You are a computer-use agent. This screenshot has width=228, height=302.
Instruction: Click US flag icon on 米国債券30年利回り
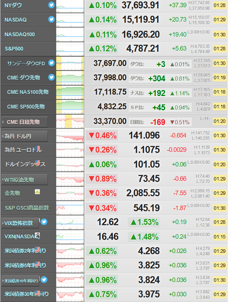click(37, 293)
